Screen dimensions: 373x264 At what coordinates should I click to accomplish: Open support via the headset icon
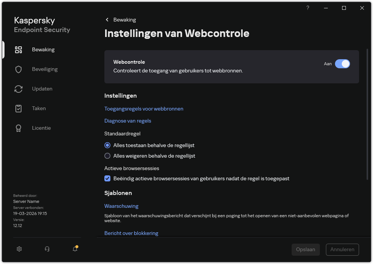(x=47, y=249)
